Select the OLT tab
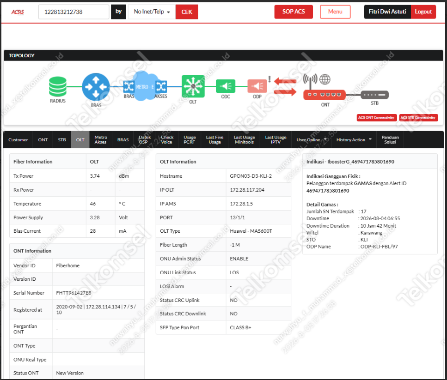This screenshot has width=447, height=380. [x=80, y=140]
